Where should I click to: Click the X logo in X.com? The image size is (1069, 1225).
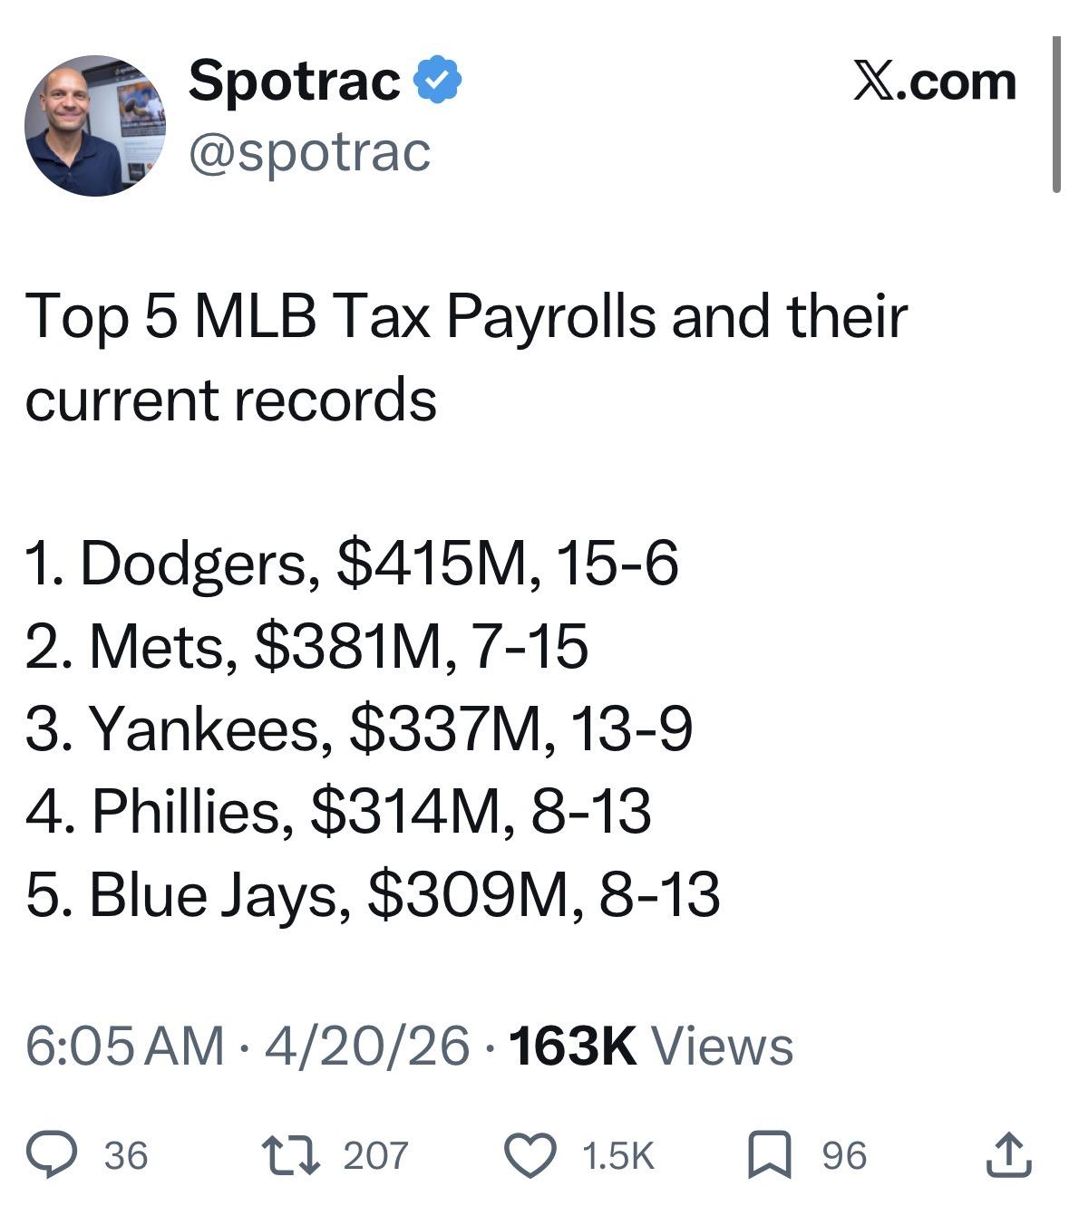872,82
